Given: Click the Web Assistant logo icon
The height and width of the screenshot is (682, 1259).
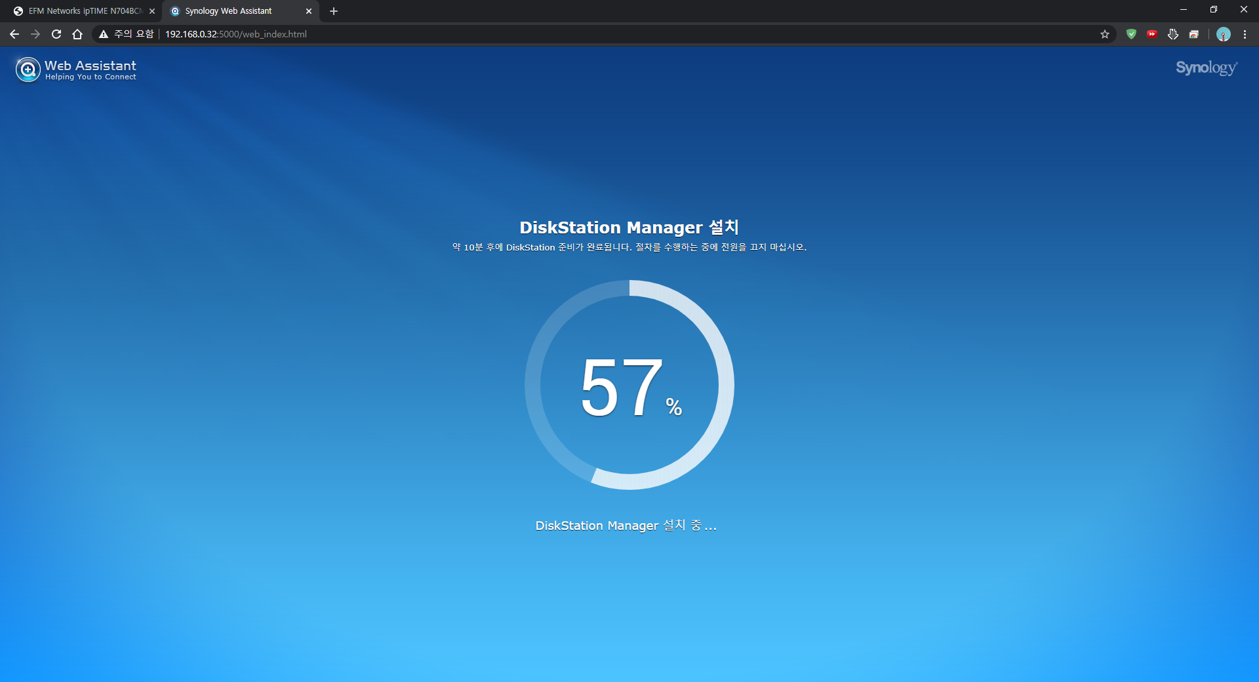Looking at the screenshot, I should click(28, 69).
